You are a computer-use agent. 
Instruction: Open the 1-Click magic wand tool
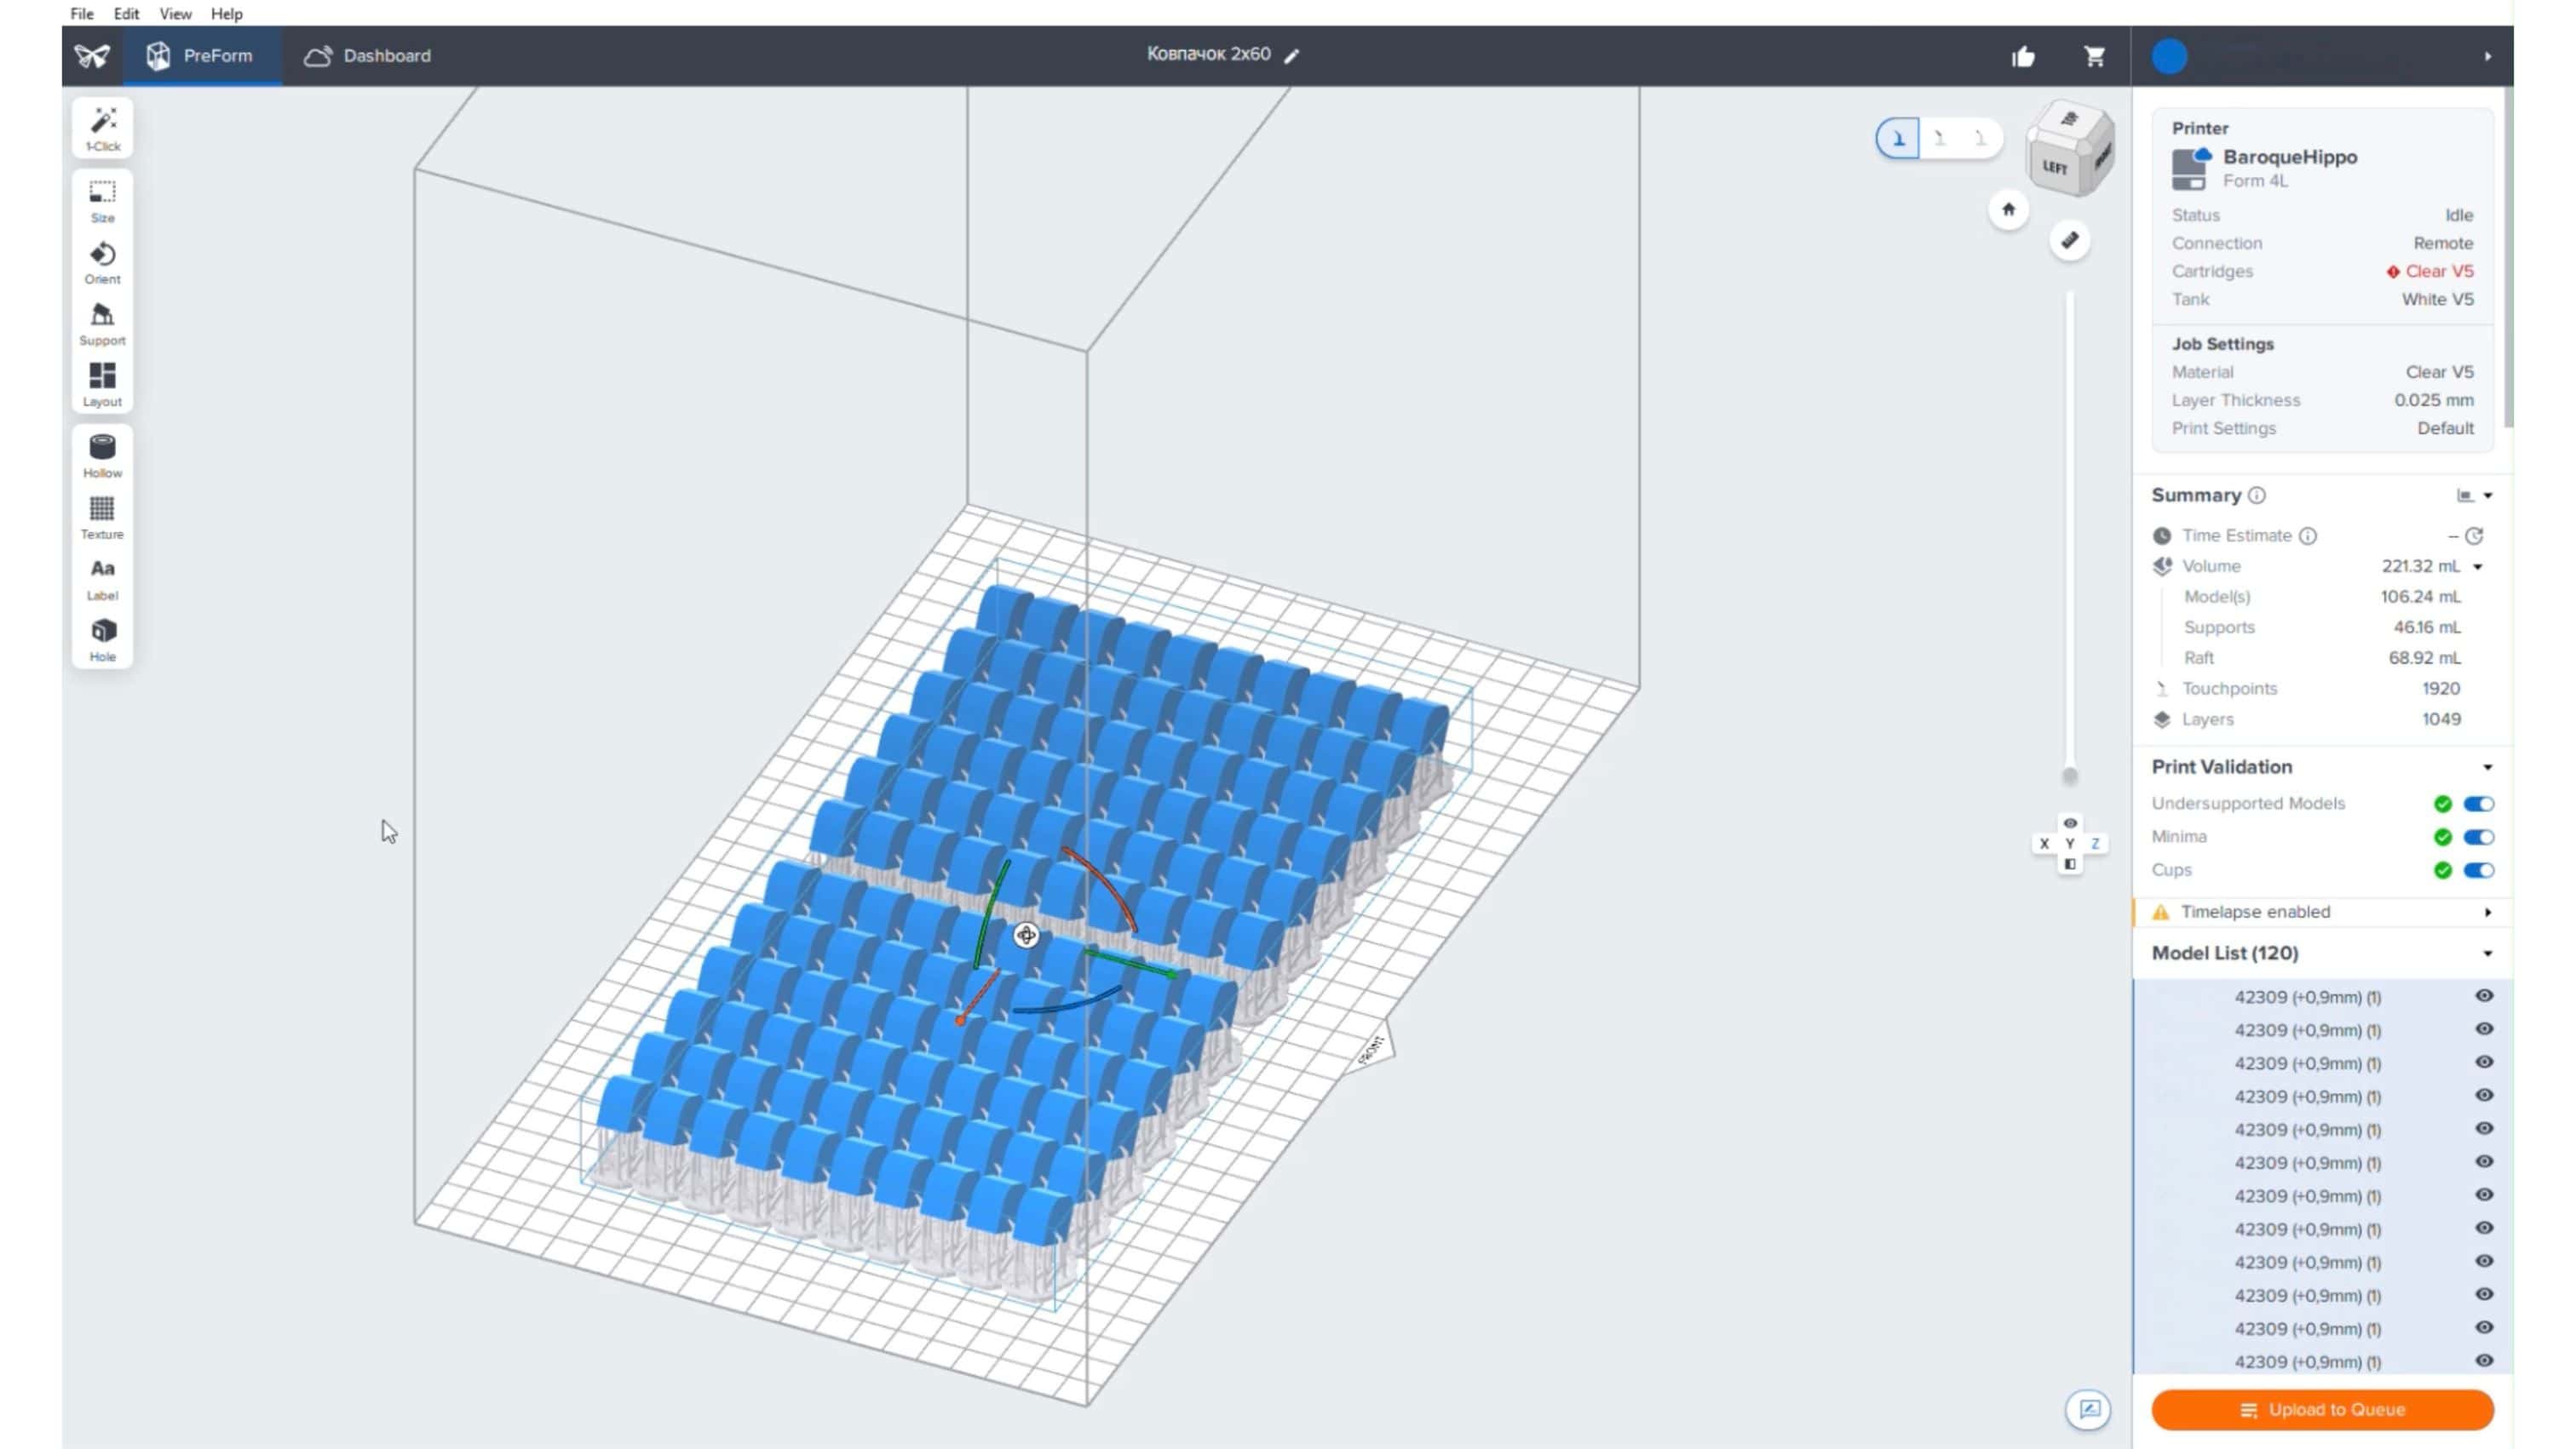tap(102, 128)
